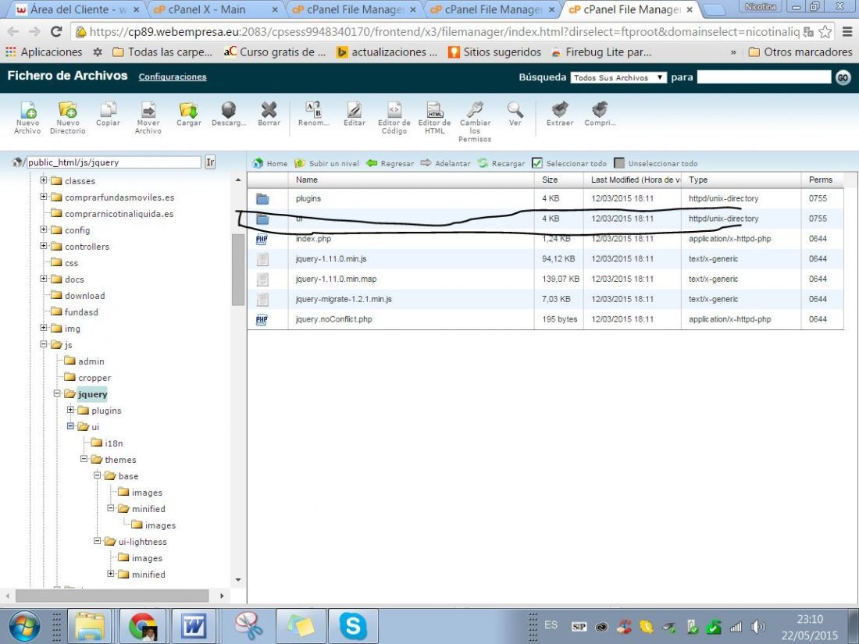Screen dimensions: 859x644
Task: Go up with Subir un nivel
Action: point(326,163)
